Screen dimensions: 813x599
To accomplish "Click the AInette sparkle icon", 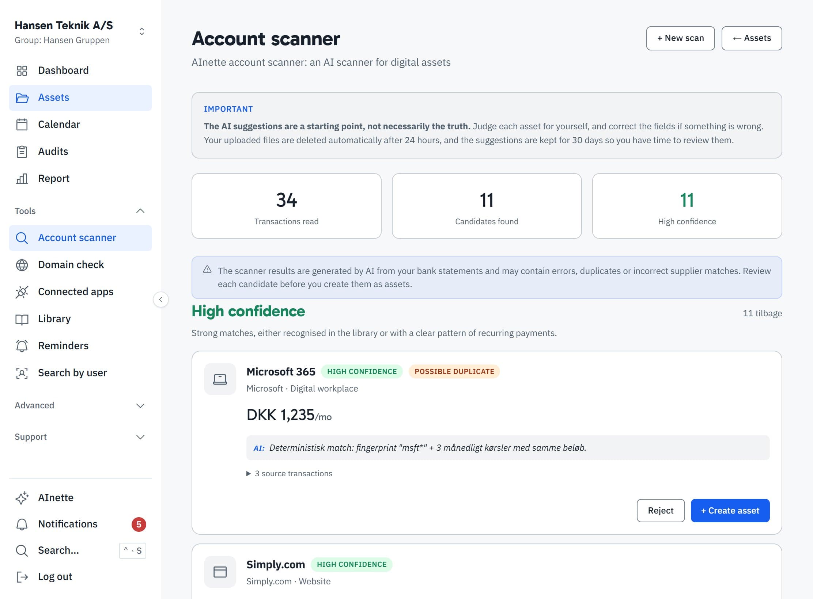I will [22, 498].
